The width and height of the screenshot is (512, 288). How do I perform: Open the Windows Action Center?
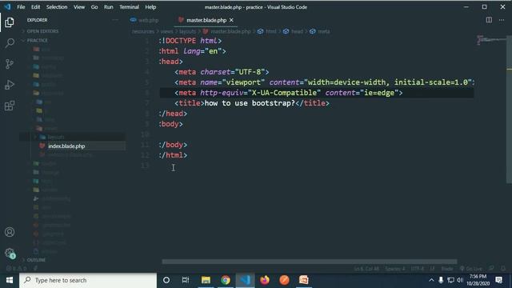[499, 280]
